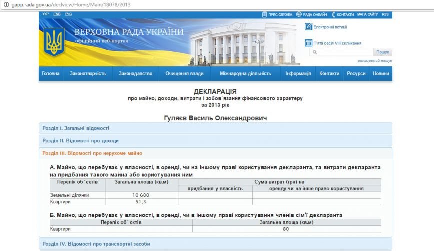Click the phone icon for contacts
Viewport: 434px width, 251px height.
[333, 14]
